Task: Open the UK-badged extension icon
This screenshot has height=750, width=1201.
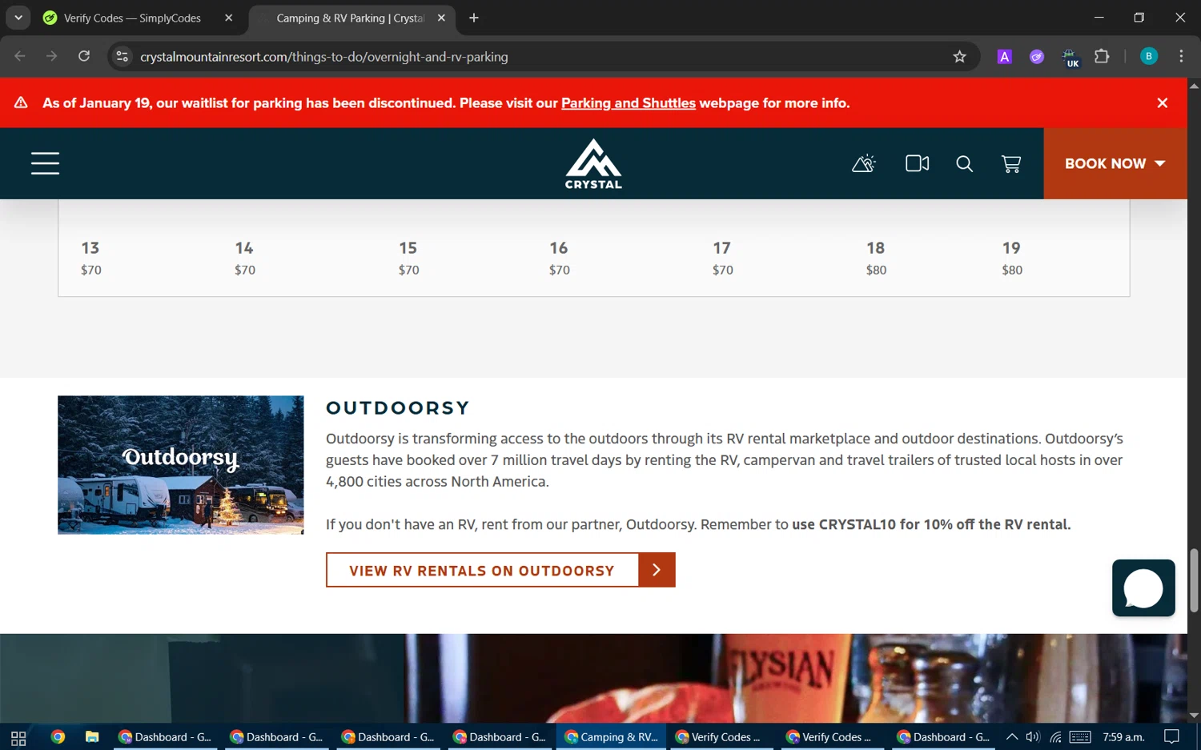Action: pyautogui.click(x=1070, y=57)
